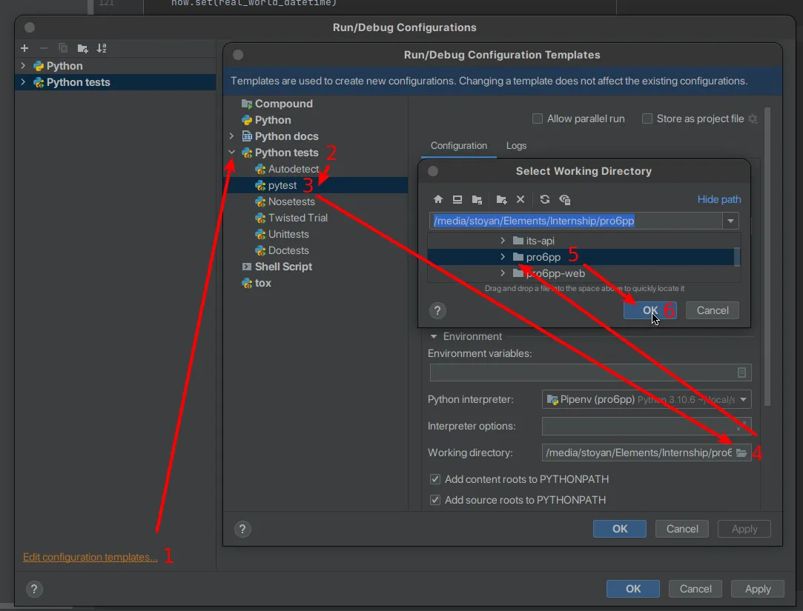Click the sort configurations alphabetically icon
Image resolution: width=803 pixels, height=611 pixels.
(102, 48)
